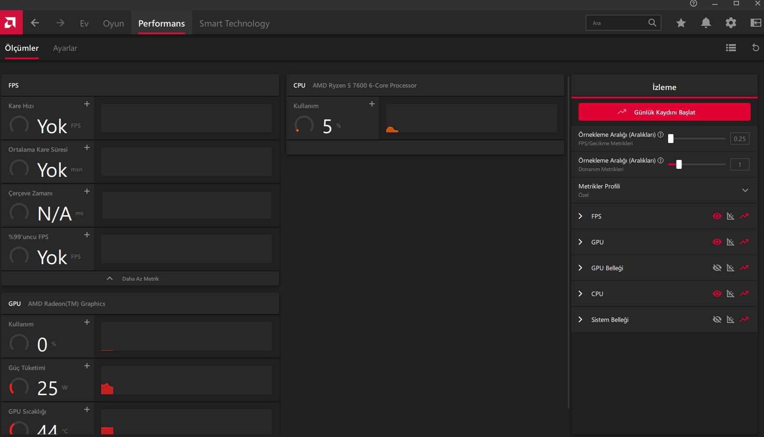Click the reset metrics icon
764x437 pixels.
pyautogui.click(x=756, y=48)
